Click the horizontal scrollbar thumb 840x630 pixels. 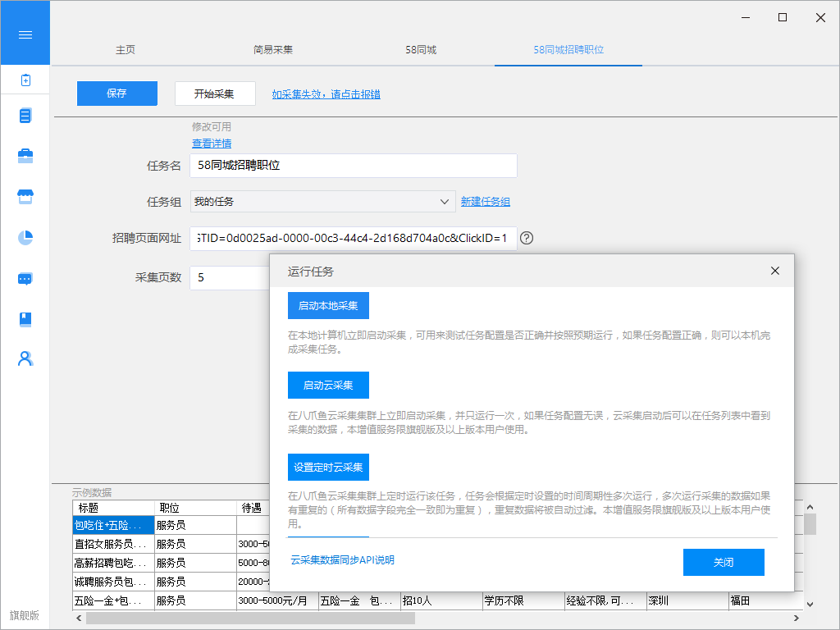pos(250,619)
